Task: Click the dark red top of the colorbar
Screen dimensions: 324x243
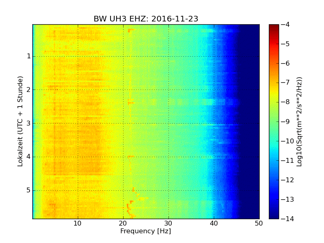Action: [274, 26]
